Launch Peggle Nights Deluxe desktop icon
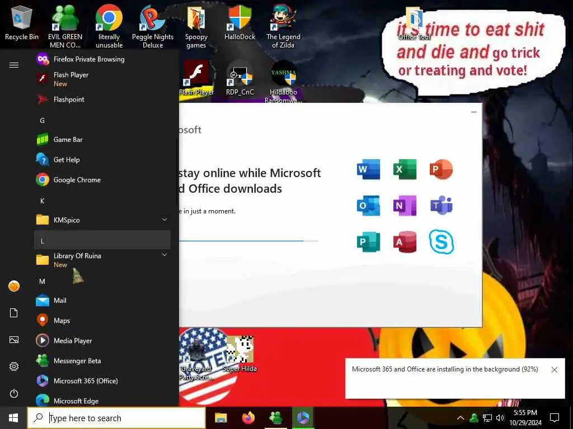This screenshot has width=573, height=429. (x=152, y=26)
